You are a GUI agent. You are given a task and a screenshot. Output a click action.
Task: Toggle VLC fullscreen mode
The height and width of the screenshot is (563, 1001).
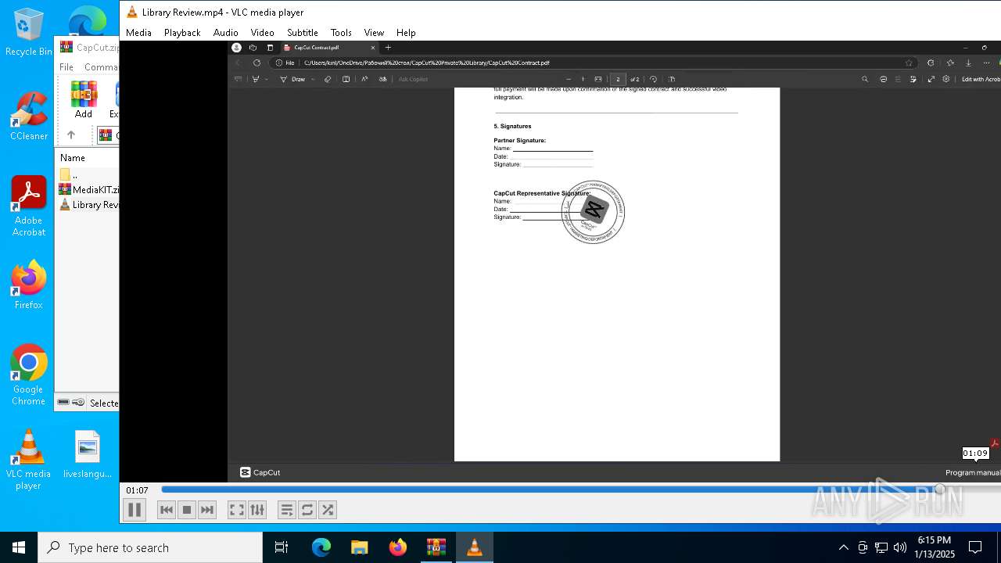pyautogui.click(x=236, y=510)
